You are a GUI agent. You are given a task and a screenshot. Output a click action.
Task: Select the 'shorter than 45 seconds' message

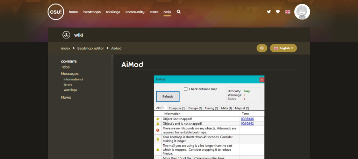pos(198,139)
